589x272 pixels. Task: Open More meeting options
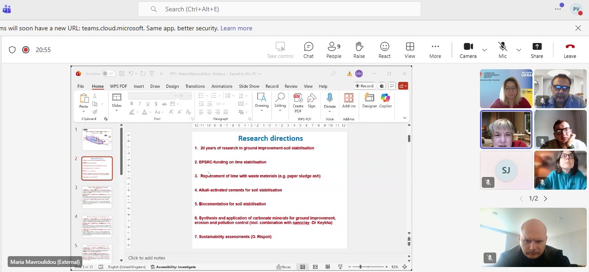pos(435,50)
